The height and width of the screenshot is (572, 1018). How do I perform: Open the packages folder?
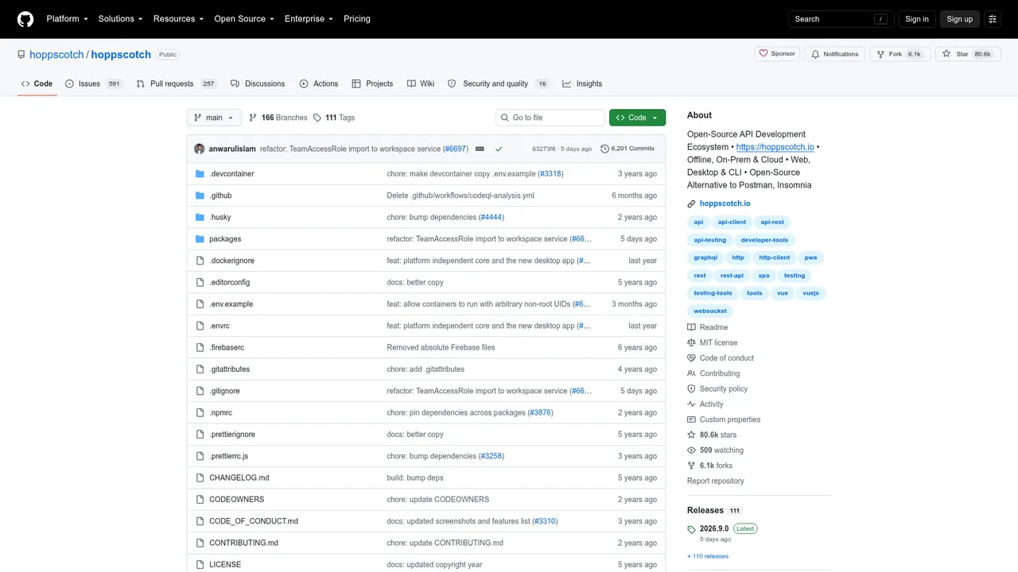[x=225, y=238]
